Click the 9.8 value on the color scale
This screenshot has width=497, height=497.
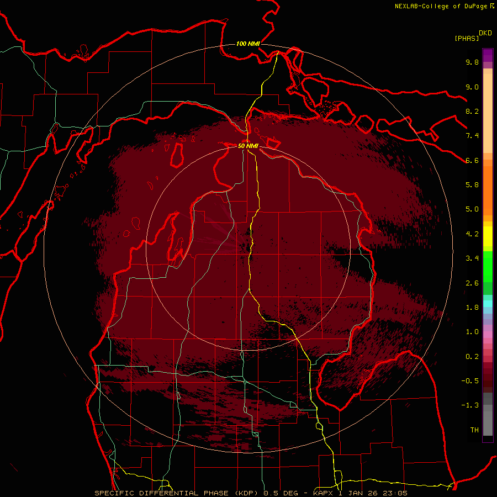point(472,62)
